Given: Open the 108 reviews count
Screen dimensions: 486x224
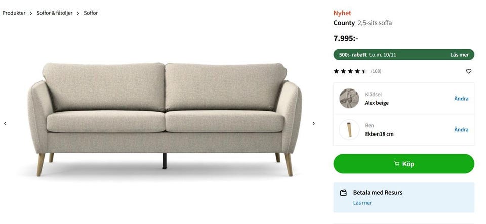Looking at the screenshot, I should pyautogui.click(x=376, y=71).
